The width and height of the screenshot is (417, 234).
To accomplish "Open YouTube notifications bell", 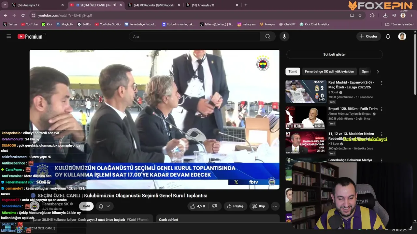I will tap(388, 36).
